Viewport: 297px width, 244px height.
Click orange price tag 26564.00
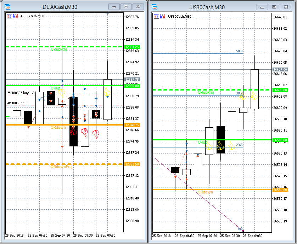click(280, 190)
